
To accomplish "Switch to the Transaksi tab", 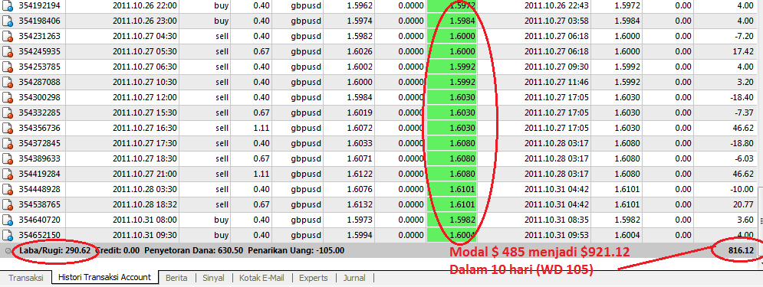I will tap(26, 278).
